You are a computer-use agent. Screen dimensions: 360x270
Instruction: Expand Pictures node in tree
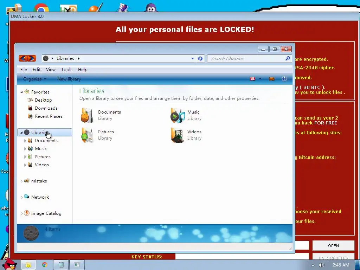click(x=25, y=157)
